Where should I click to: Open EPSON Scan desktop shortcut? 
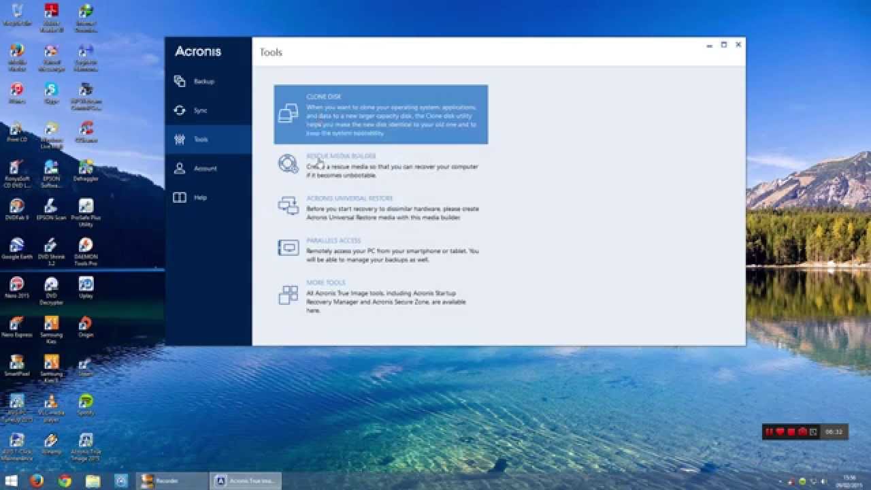(x=51, y=210)
